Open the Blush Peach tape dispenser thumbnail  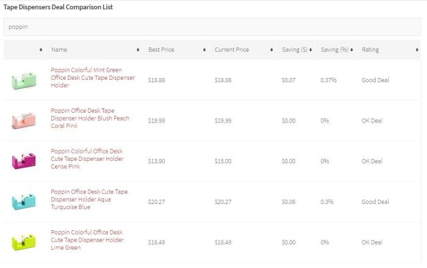[24, 121]
